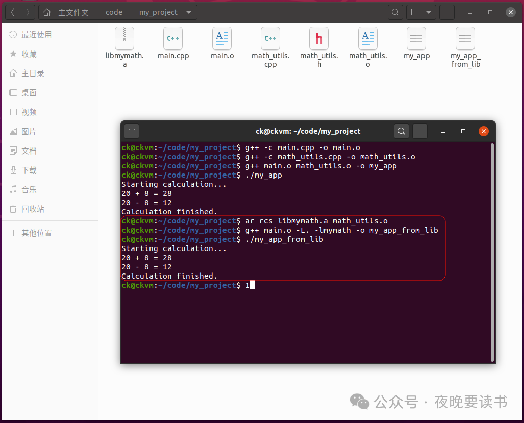Navigate to the code breadcrumb segment
This screenshot has width=524, height=423.
(x=114, y=12)
